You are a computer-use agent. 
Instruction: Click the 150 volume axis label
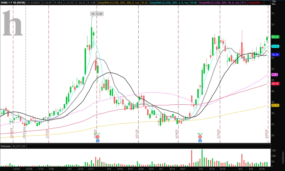[273, 150]
